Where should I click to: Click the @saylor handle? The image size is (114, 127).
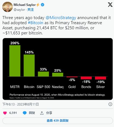click(19, 10)
